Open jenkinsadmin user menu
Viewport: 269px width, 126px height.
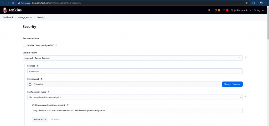(241, 10)
